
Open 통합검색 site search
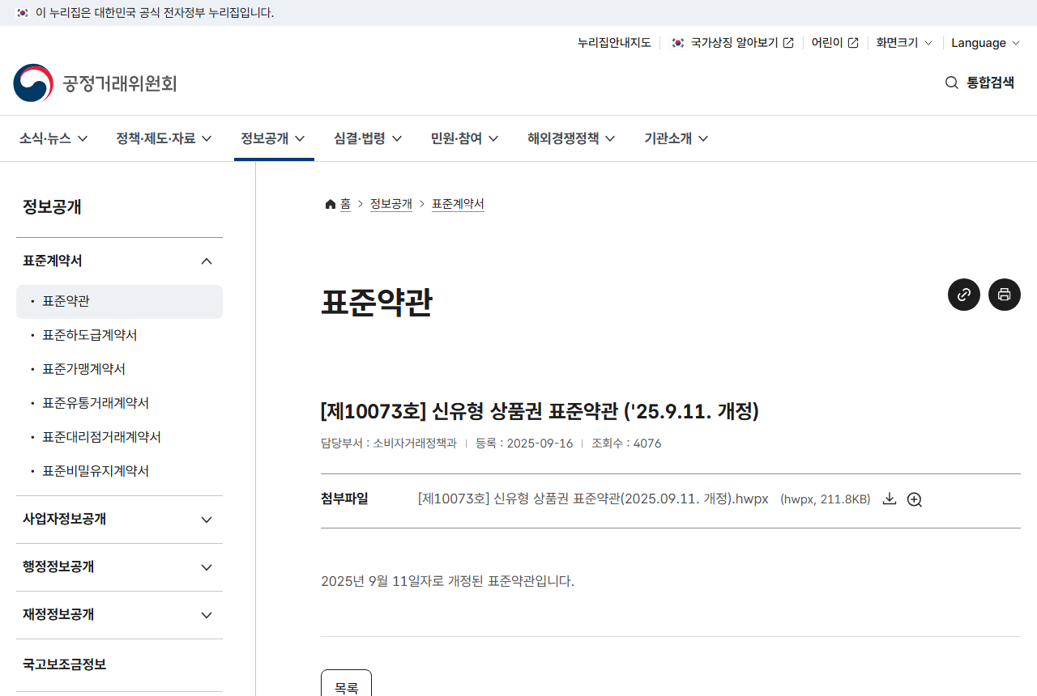979,83
